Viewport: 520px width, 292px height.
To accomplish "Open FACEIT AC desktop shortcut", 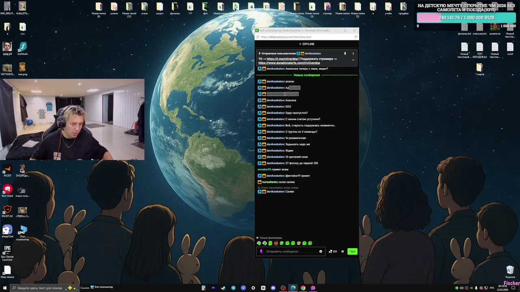I will (x=7, y=211).
